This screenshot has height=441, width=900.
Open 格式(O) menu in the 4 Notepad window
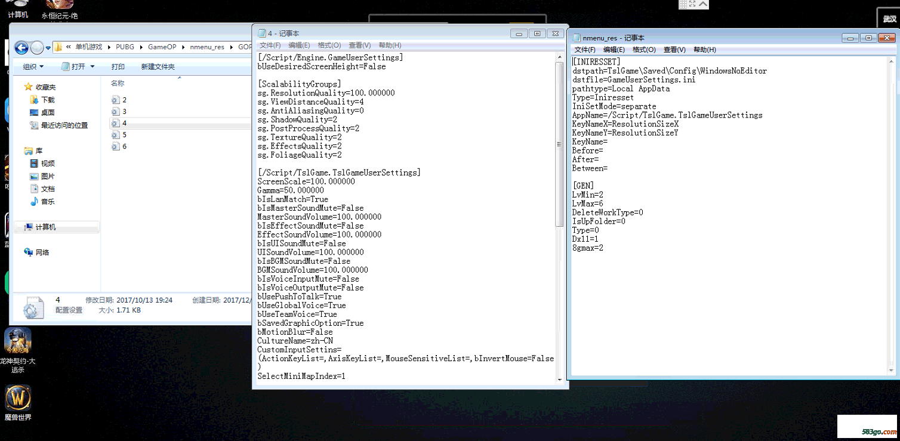click(x=329, y=45)
